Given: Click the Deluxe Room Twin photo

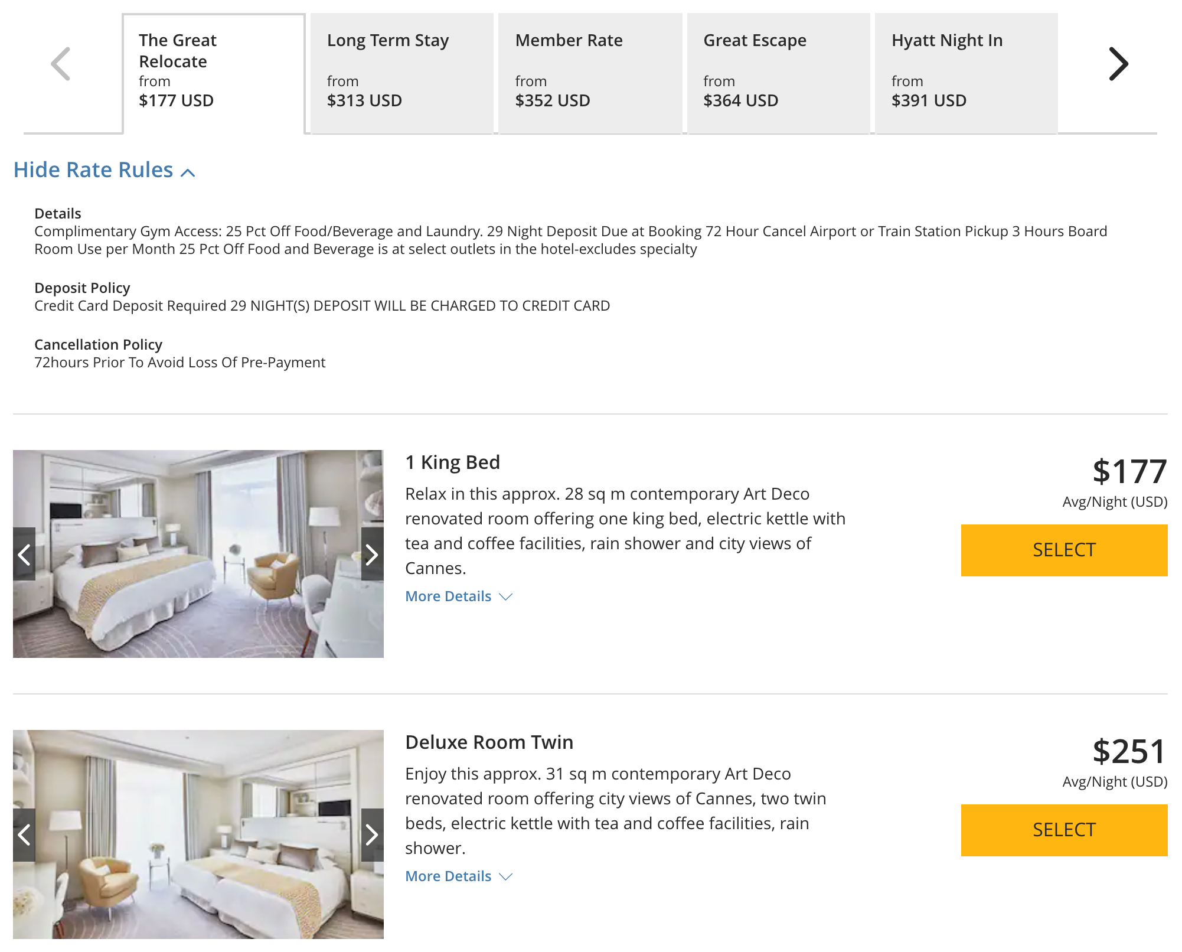Looking at the screenshot, I should pyautogui.click(x=198, y=834).
